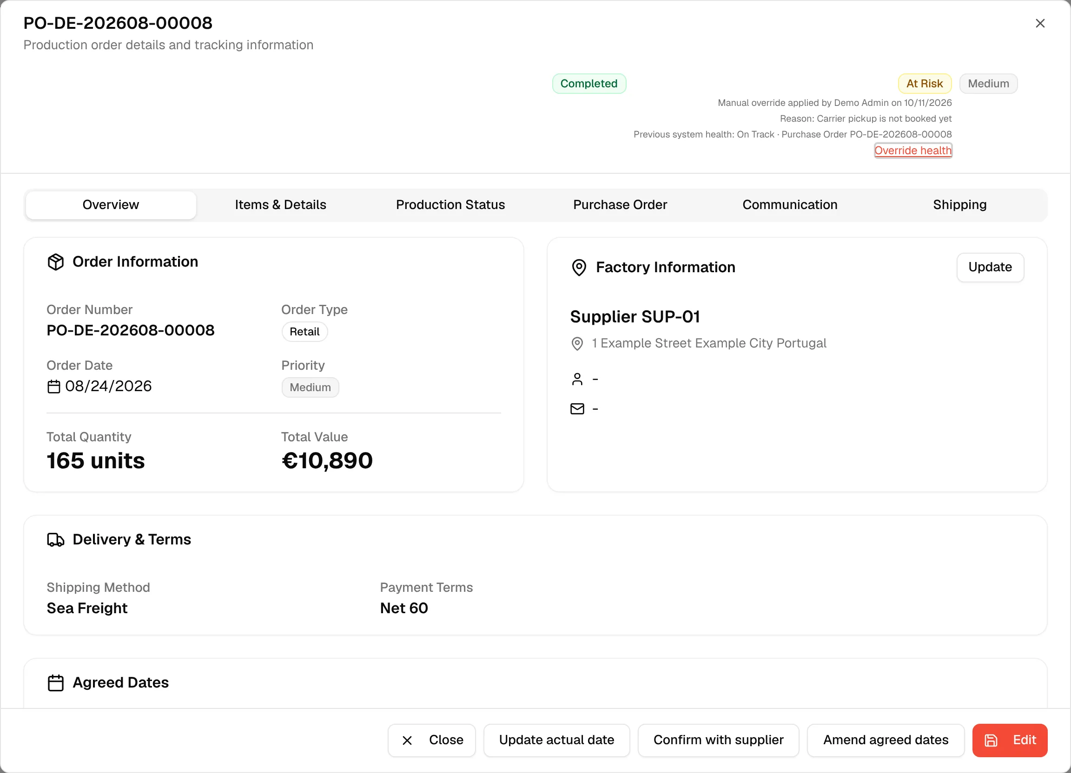1071x773 pixels.
Task: Click the calendar icon beside Agreed Dates
Action: tap(56, 683)
